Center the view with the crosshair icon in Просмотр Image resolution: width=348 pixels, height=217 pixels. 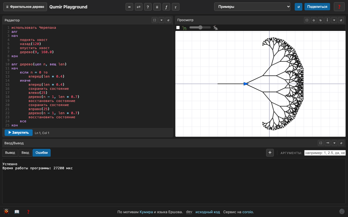314,20
